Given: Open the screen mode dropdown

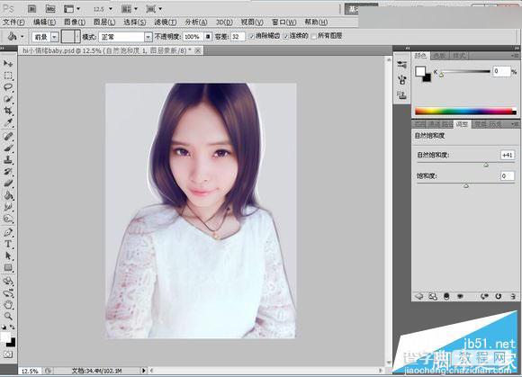Looking at the screenshot, I should coord(154,9).
